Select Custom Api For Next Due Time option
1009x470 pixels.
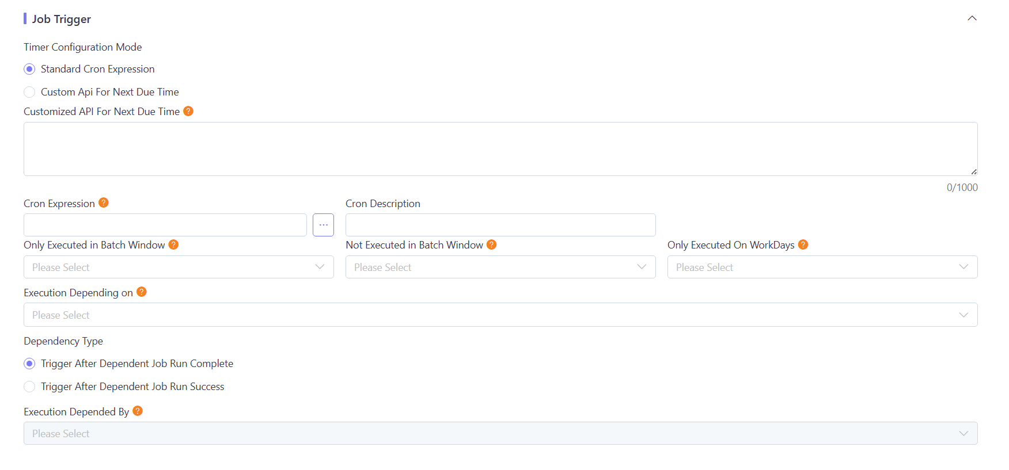tap(30, 92)
